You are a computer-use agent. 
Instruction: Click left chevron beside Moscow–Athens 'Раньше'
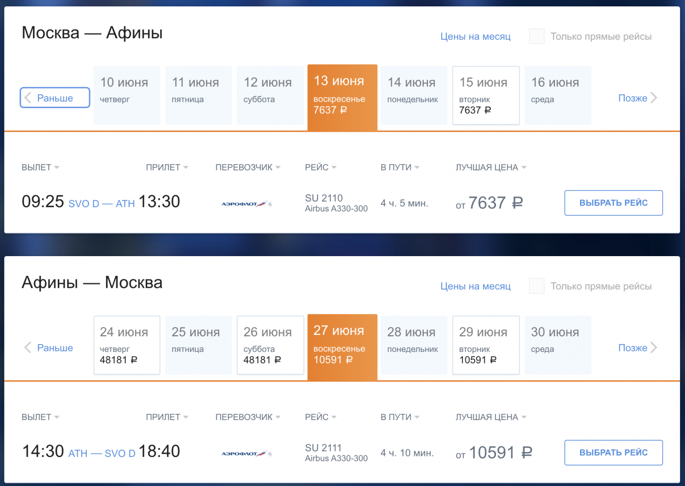click(x=28, y=98)
